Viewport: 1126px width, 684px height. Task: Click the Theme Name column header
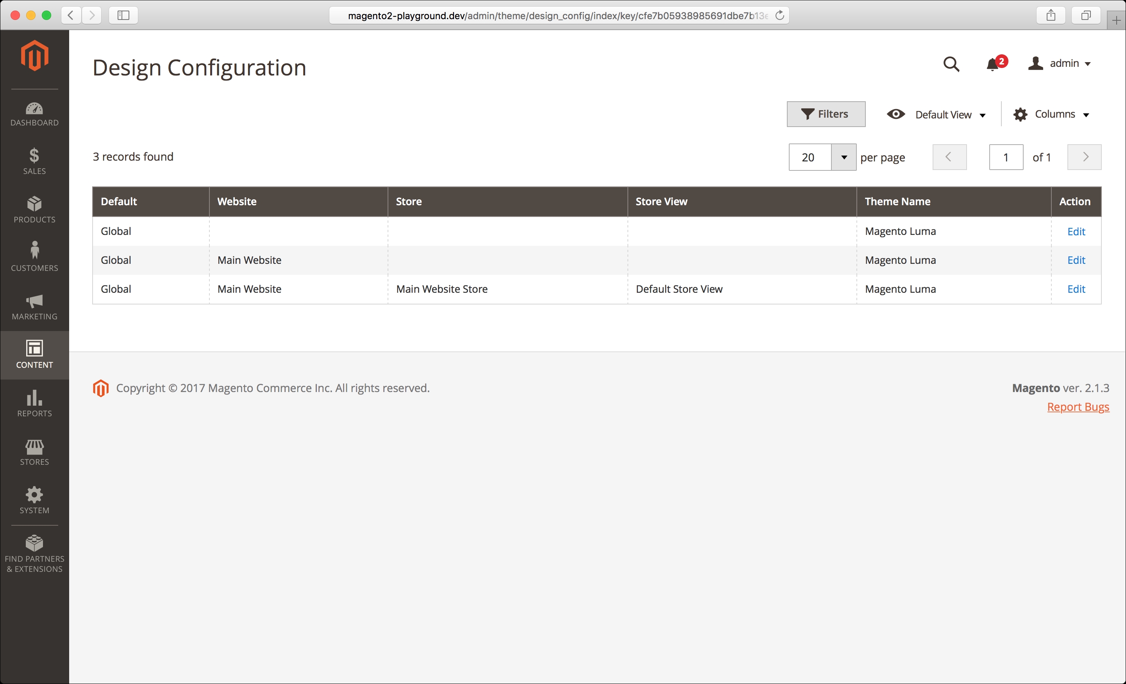point(954,202)
